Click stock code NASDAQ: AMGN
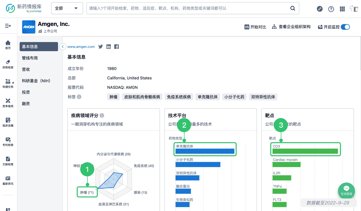This screenshot has width=361, height=211. point(122,87)
